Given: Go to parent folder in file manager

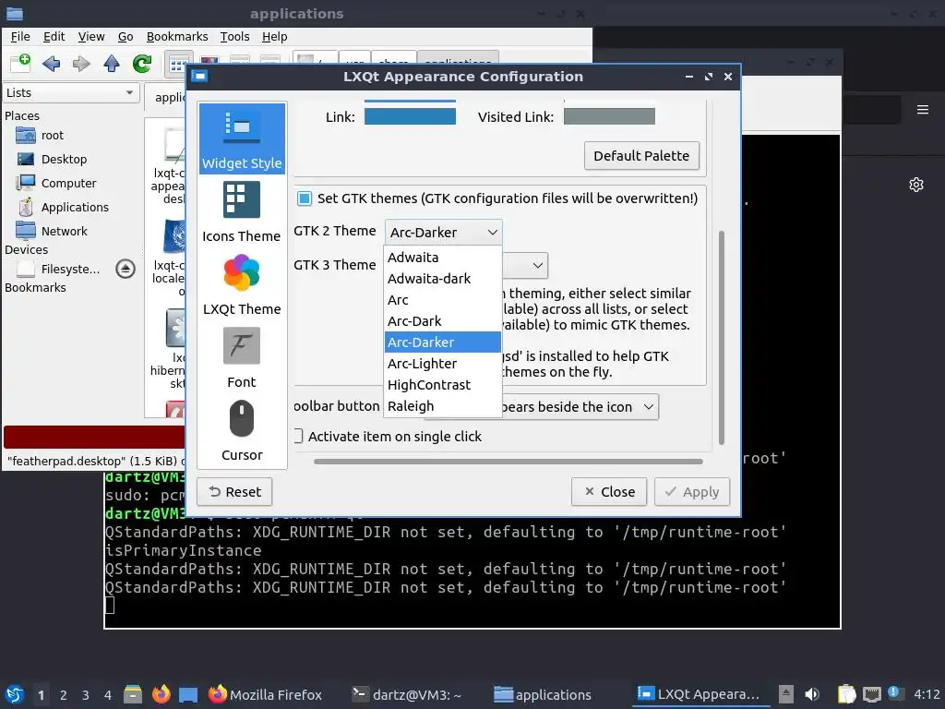Looking at the screenshot, I should coord(112,64).
